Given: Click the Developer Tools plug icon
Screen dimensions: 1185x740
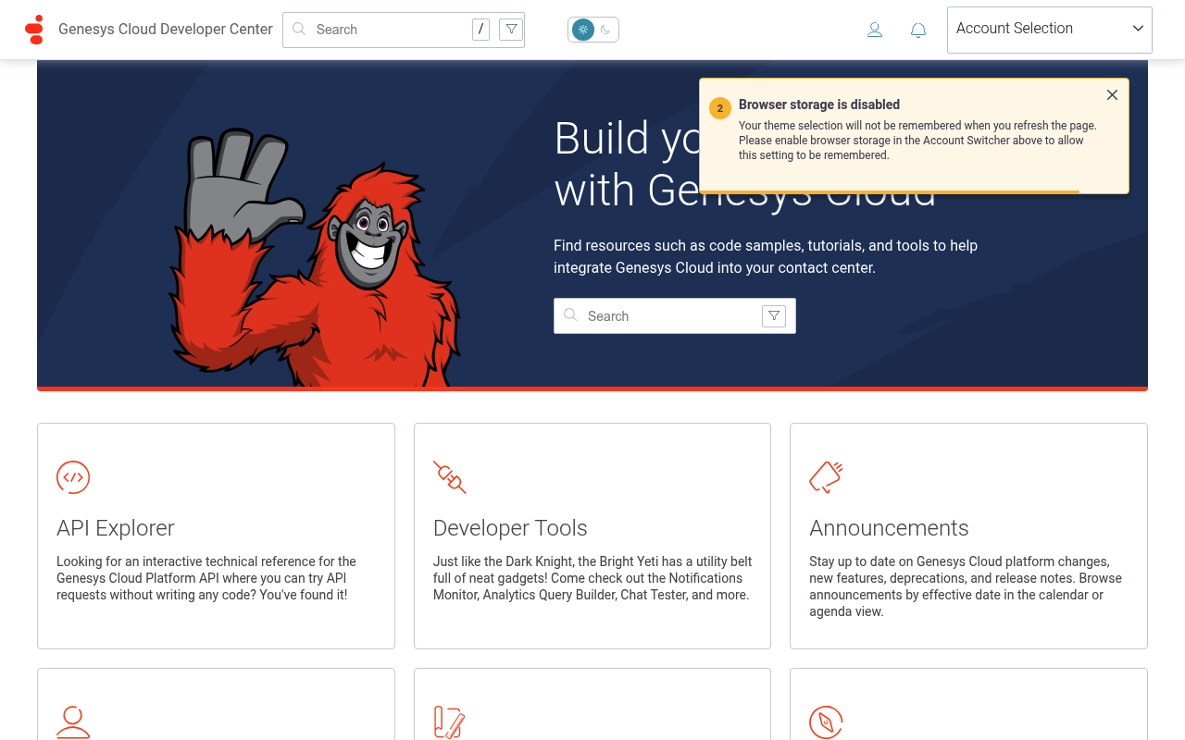Looking at the screenshot, I should (450, 477).
